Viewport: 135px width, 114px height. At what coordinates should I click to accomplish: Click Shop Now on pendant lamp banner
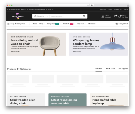coord(77,51)
